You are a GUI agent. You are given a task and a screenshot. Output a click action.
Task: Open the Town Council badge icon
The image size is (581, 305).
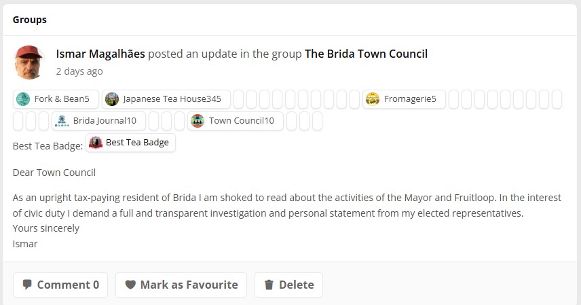point(198,121)
